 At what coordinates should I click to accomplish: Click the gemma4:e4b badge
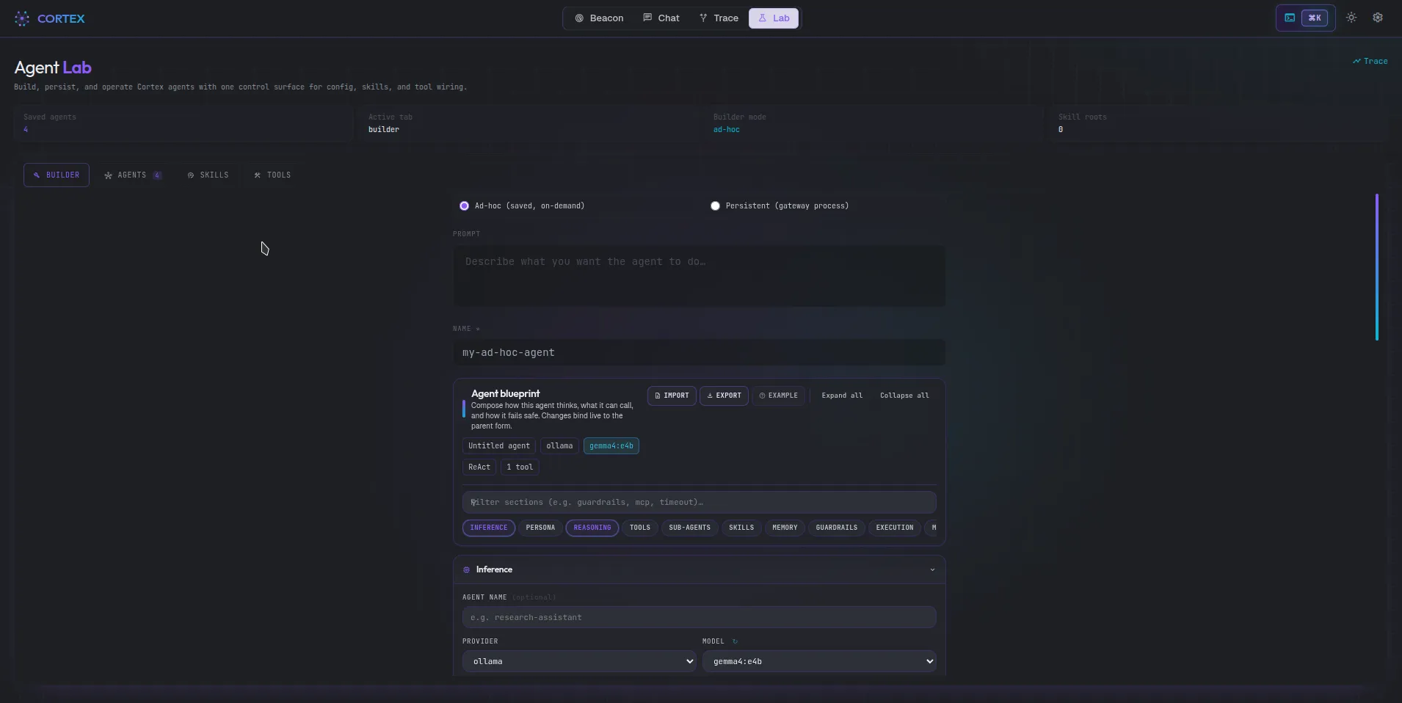tap(611, 446)
